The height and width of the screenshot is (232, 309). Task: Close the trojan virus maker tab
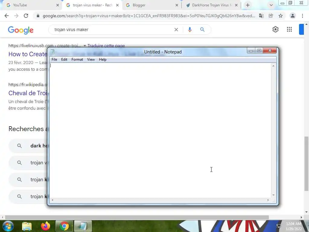point(117,5)
